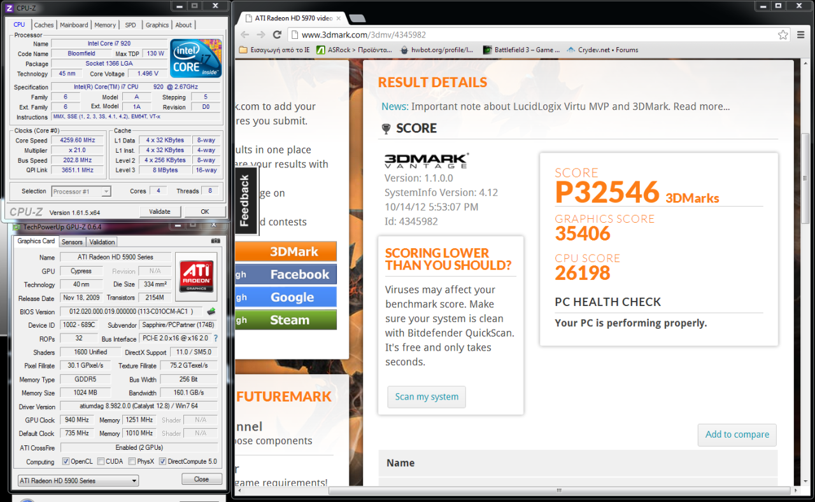Click the 3DMark Vantage logo

coord(427,160)
